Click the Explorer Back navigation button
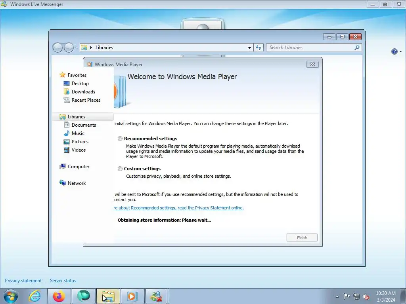 (x=57, y=47)
